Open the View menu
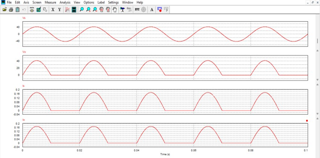The width and height of the screenshot is (320, 158). pos(77,3)
